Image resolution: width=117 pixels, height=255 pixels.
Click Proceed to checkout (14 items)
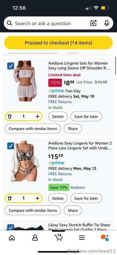pos(58,43)
